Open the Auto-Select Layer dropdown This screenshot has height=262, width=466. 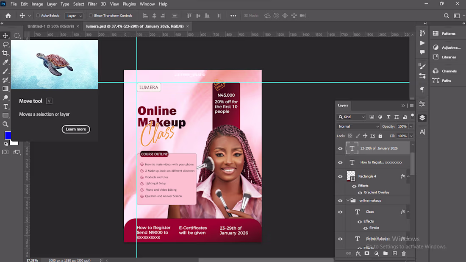[x=74, y=16]
